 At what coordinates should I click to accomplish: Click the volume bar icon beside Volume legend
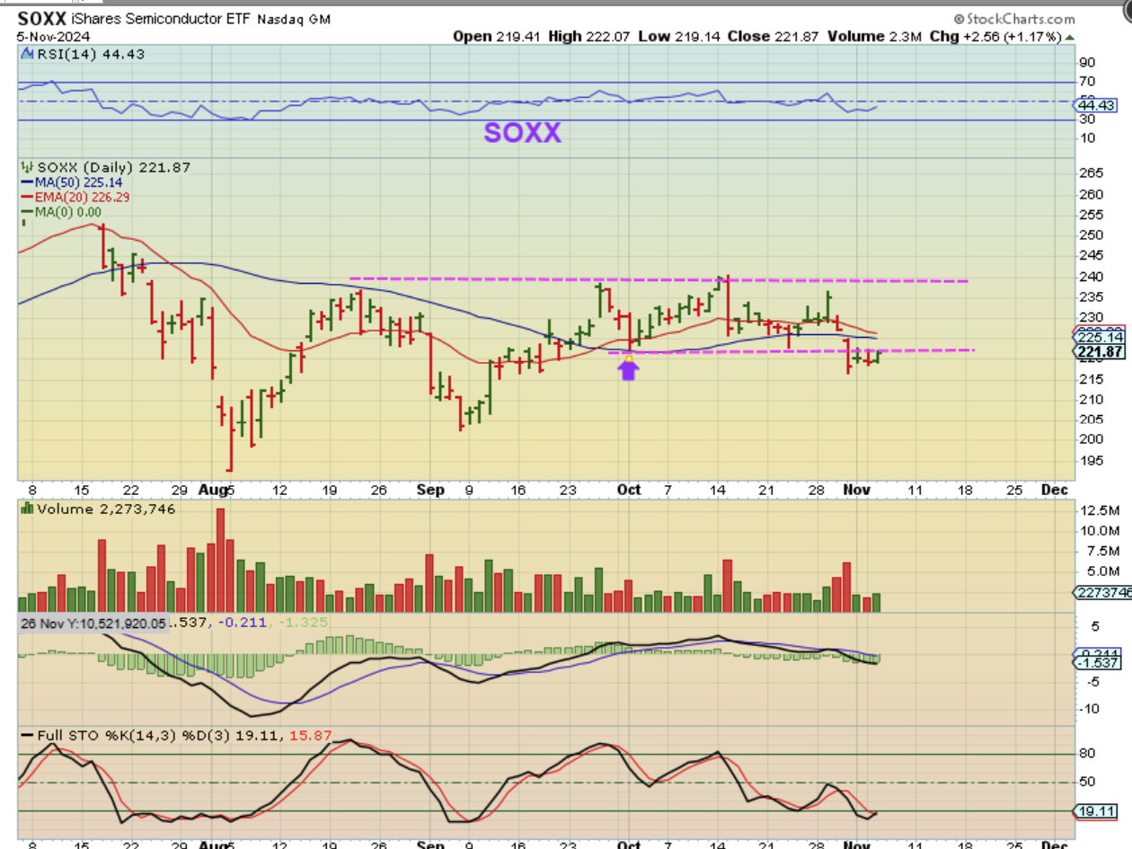coord(26,509)
